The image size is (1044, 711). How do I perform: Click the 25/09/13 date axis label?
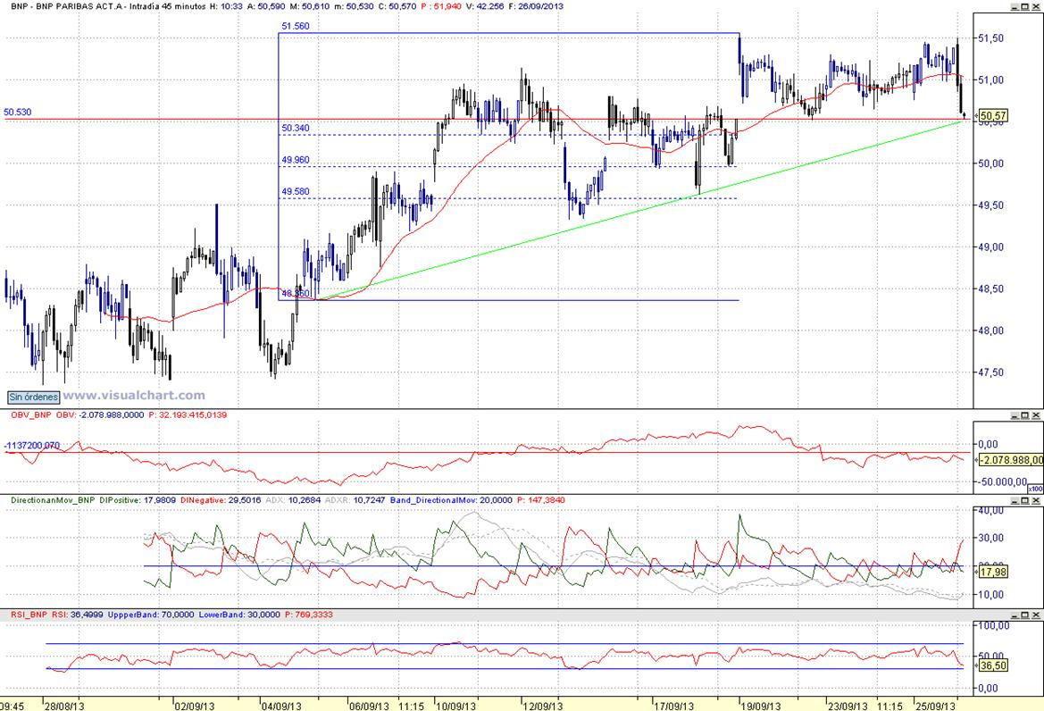pos(936,706)
